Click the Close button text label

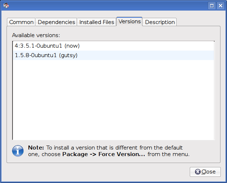[x=208, y=172]
